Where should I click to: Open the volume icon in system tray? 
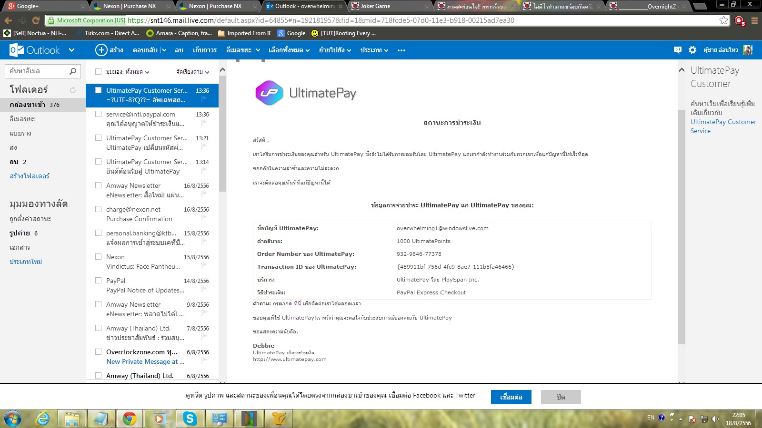(x=715, y=419)
